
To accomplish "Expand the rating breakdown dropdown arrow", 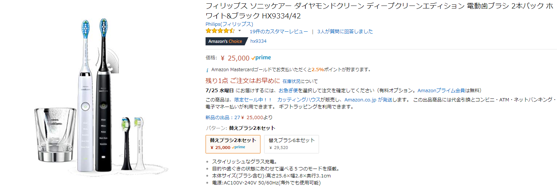I will point(239,31).
